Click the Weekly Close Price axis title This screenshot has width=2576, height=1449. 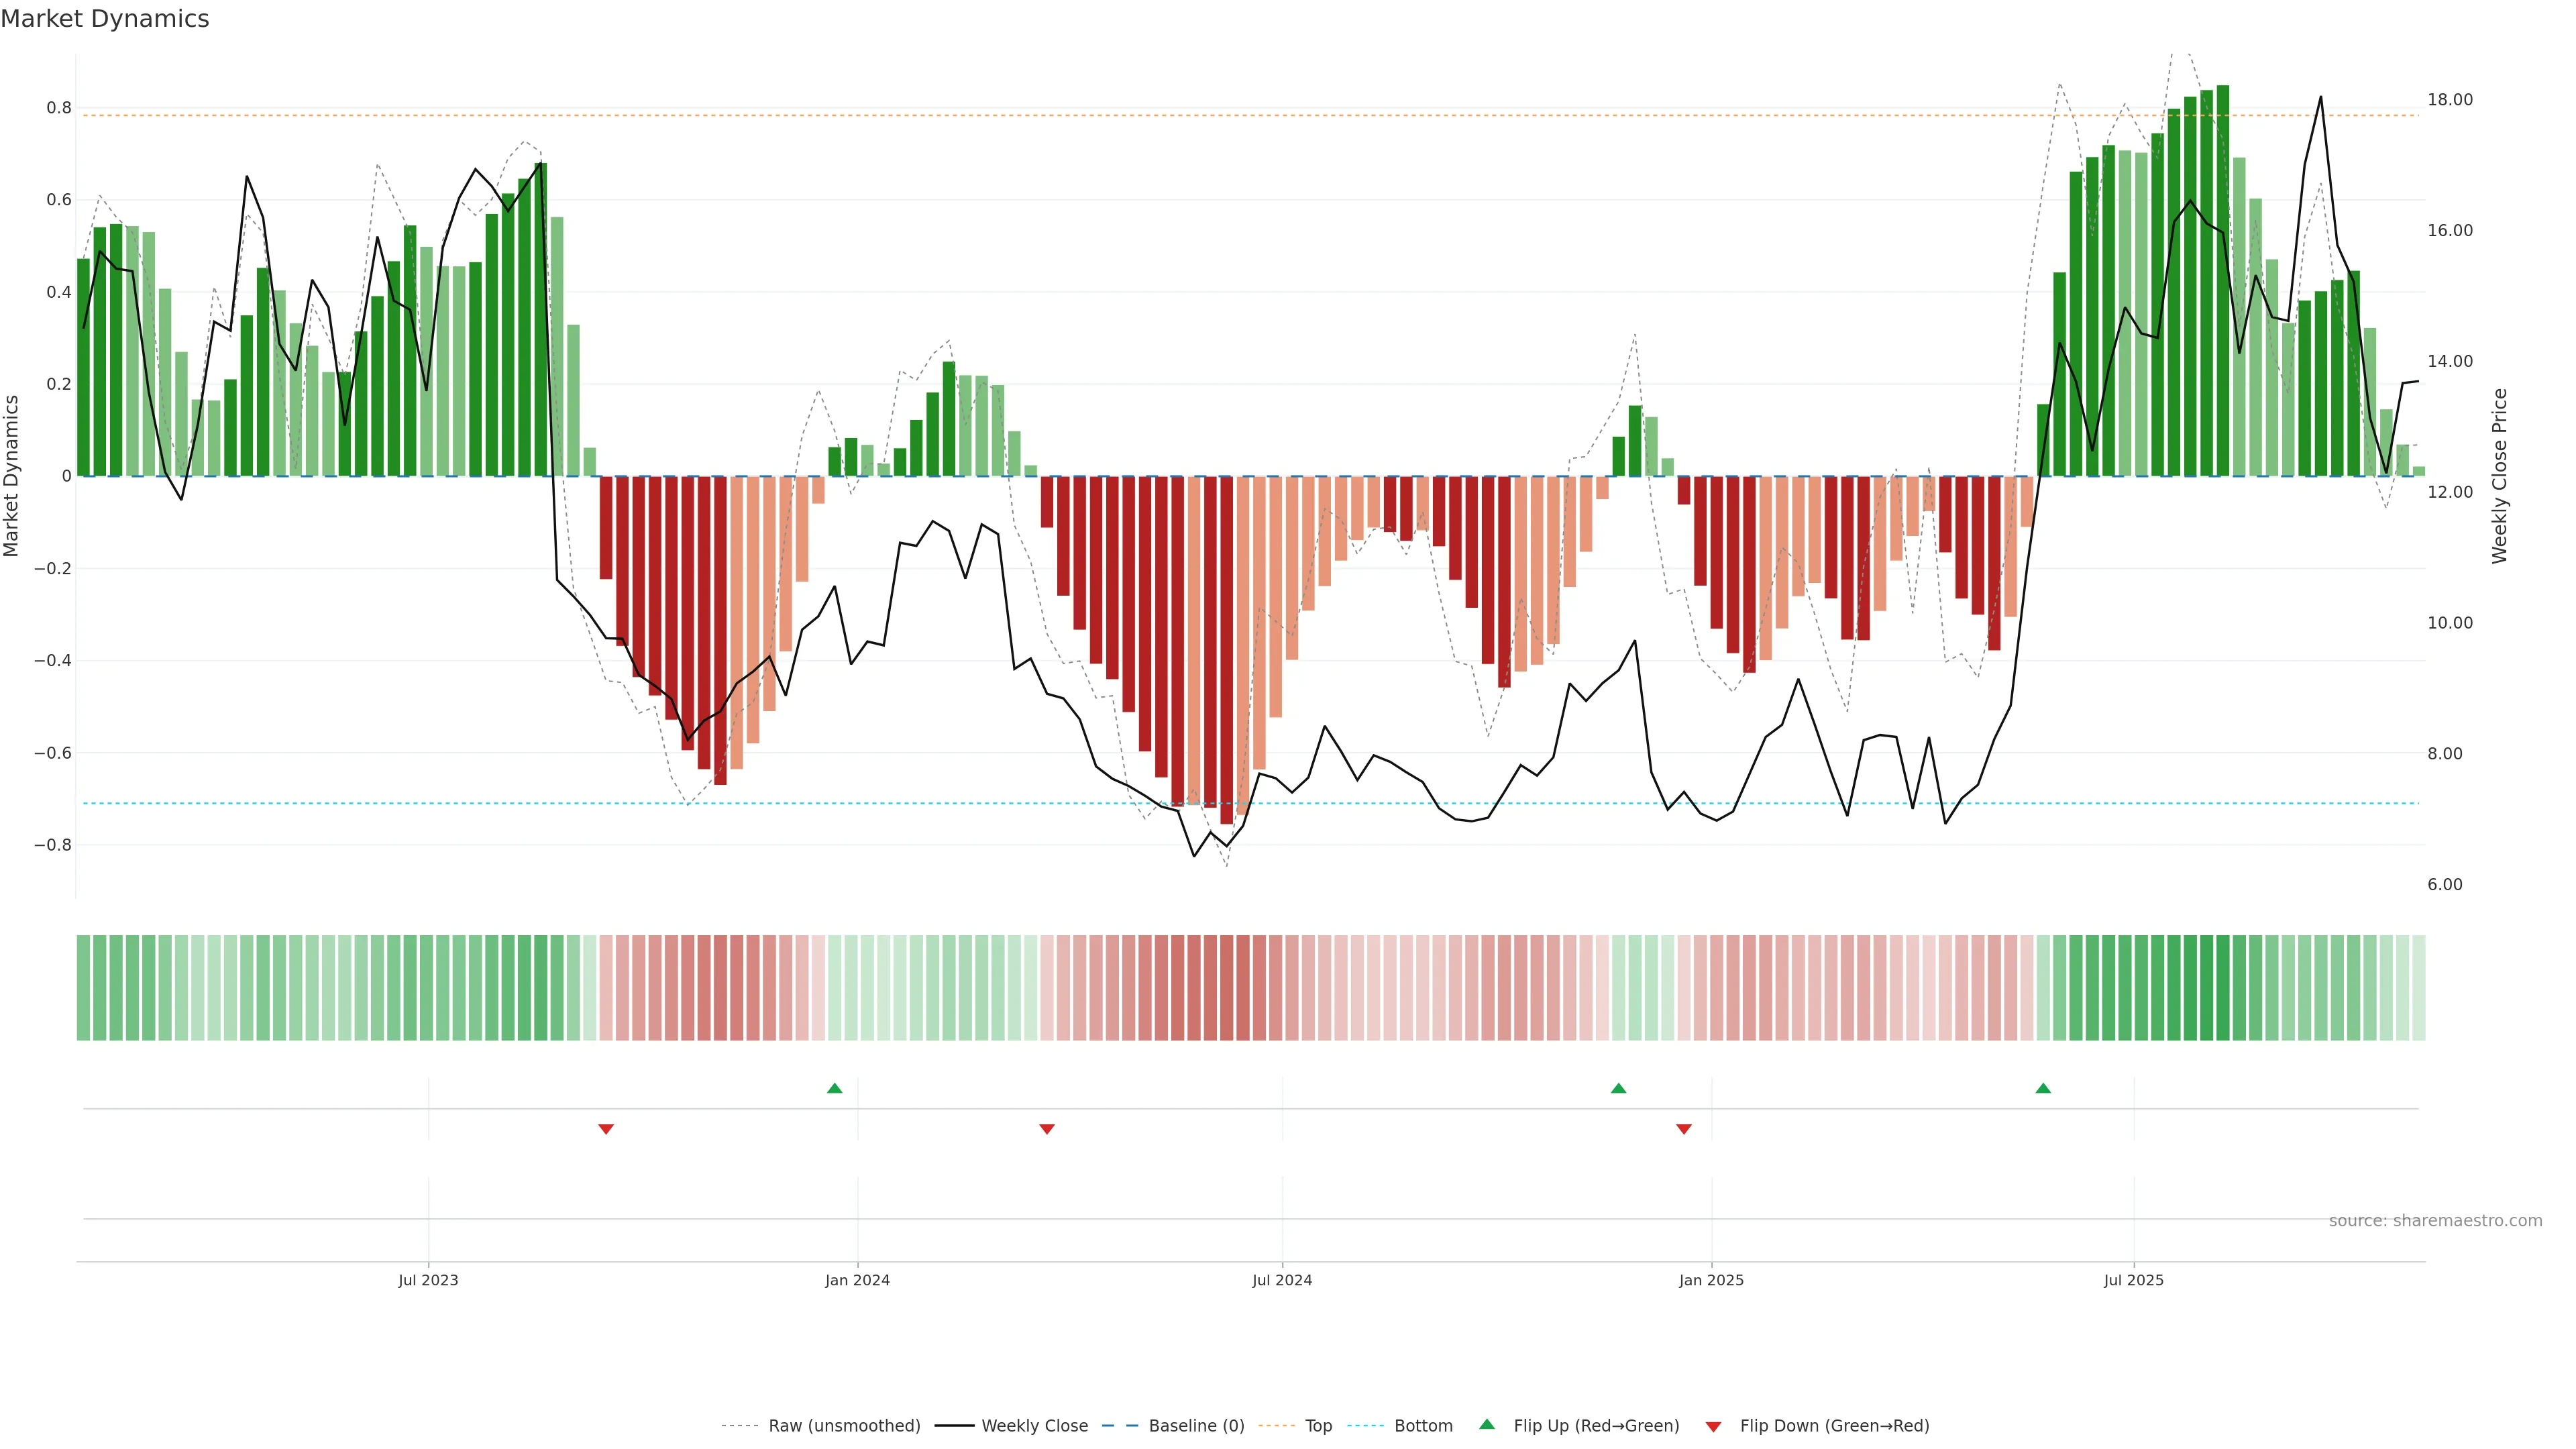pyautogui.click(x=2499, y=476)
